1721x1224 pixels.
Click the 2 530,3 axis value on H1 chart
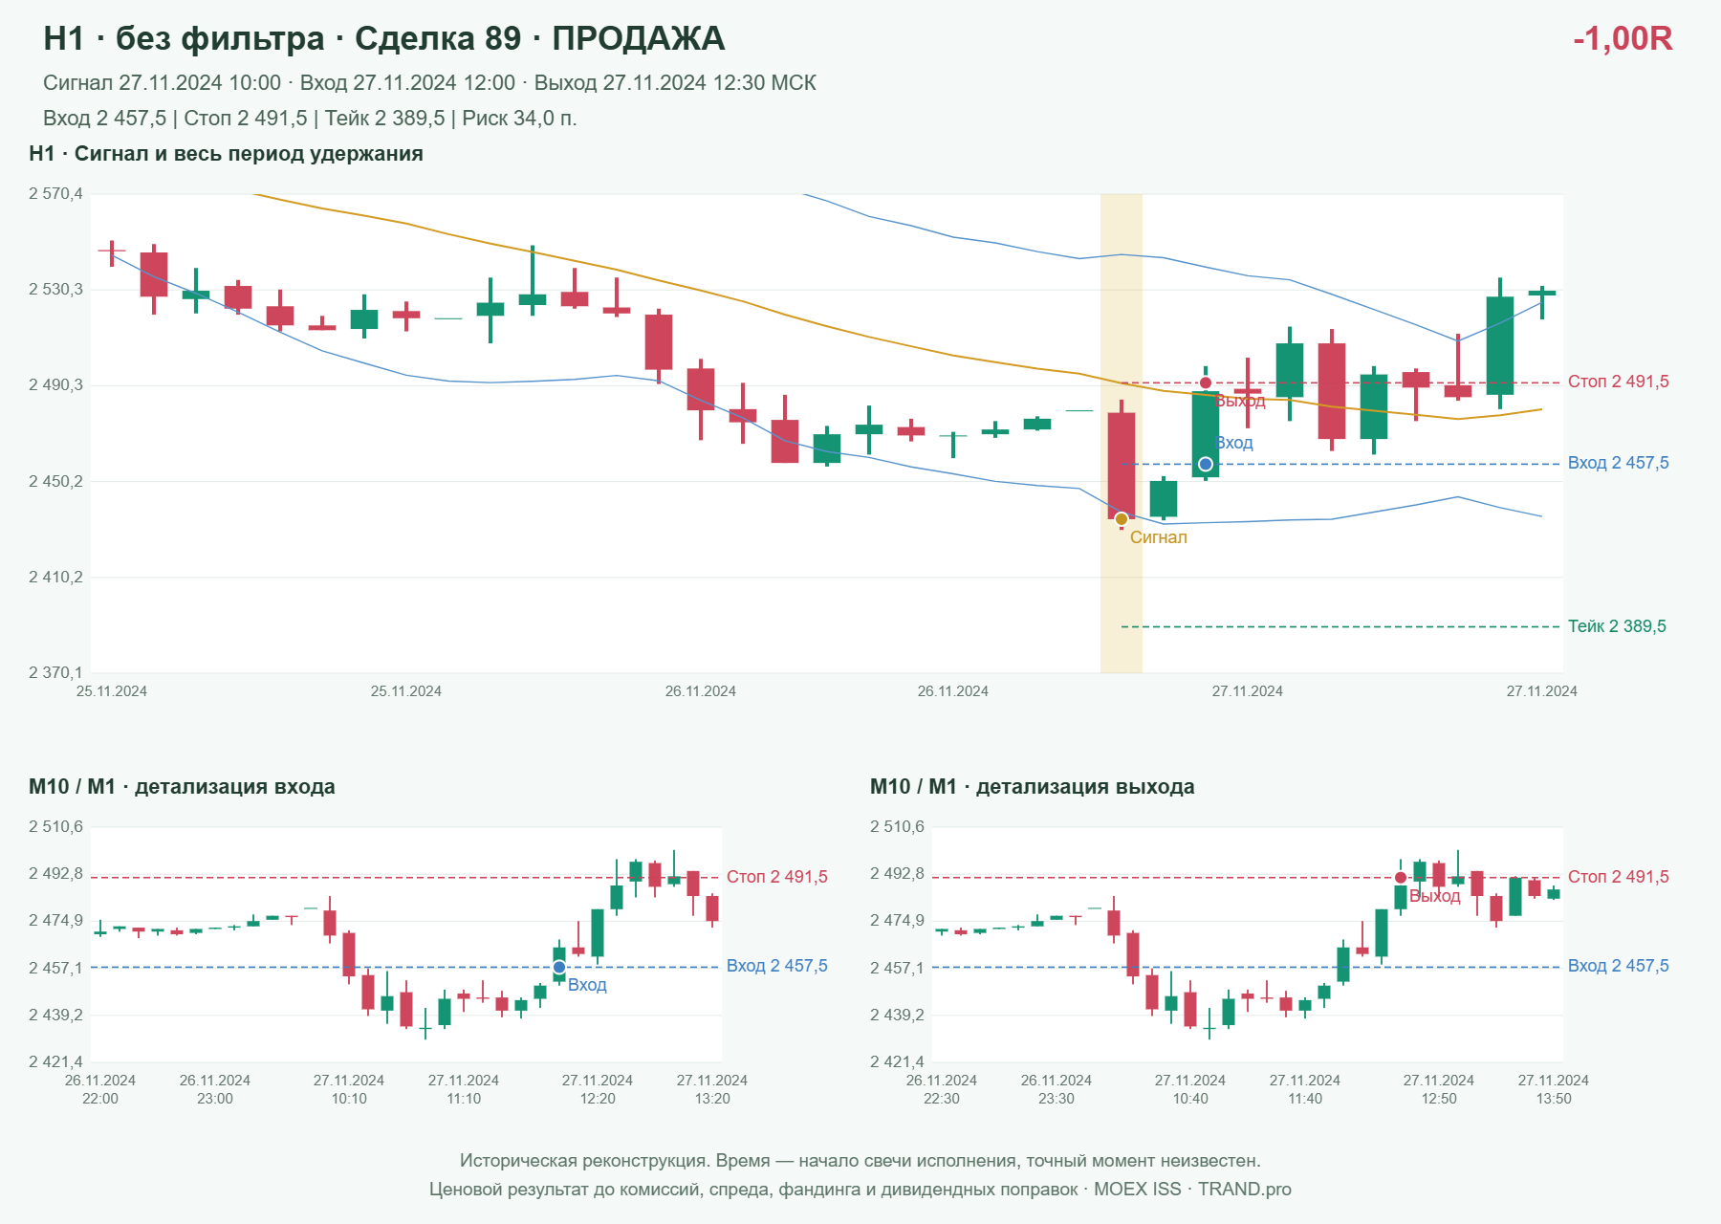click(x=55, y=290)
